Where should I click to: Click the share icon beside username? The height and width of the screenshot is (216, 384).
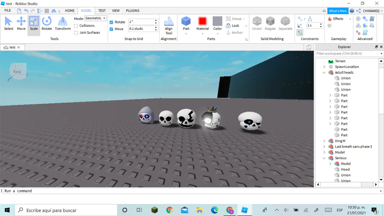coord(358,11)
